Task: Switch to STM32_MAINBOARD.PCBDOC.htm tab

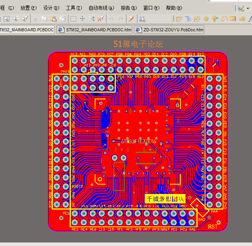Action: pyautogui.click(x=94, y=29)
